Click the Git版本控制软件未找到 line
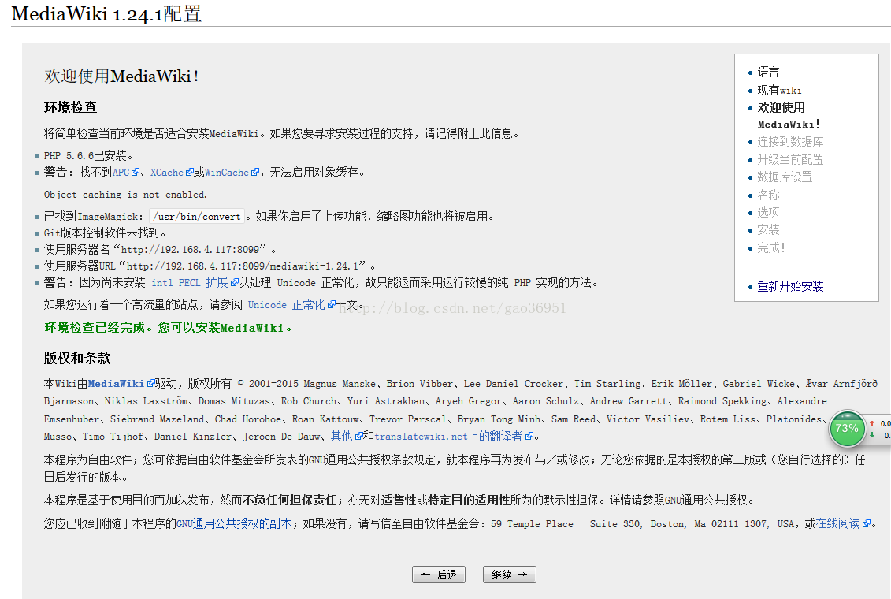This screenshot has width=891, height=599. pyautogui.click(x=105, y=233)
